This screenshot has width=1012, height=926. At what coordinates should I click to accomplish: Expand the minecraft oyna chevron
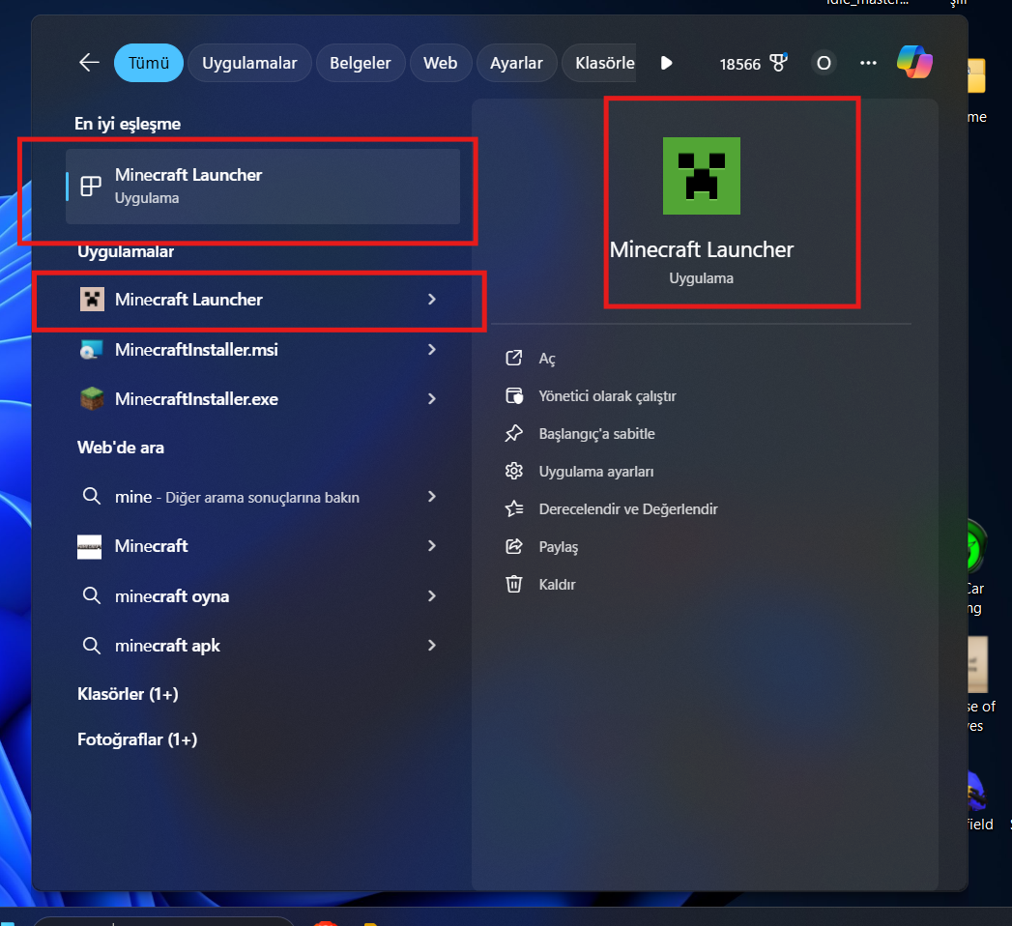pyautogui.click(x=432, y=595)
